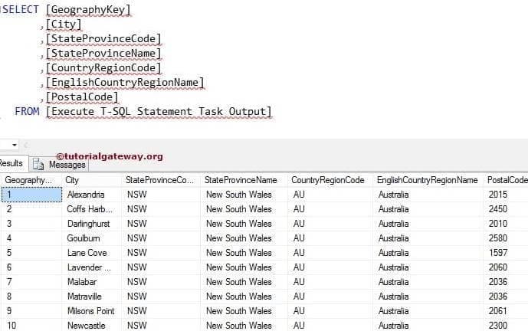This screenshot has width=528, height=331.
Task: Select the highlighted GeographyKey cell 1
Action: 31,195
